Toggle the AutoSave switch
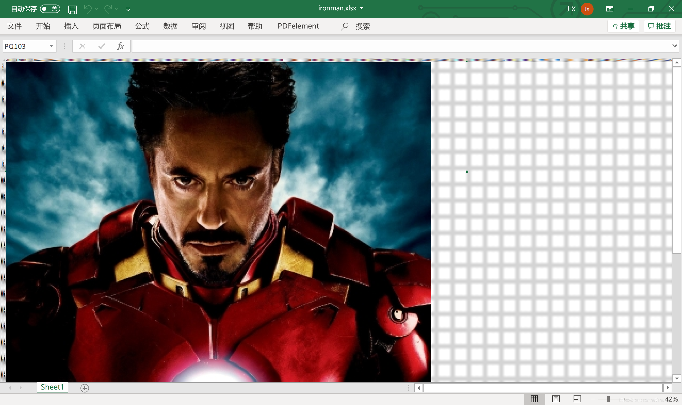This screenshot has height=405, width=682. click(50, 9)
